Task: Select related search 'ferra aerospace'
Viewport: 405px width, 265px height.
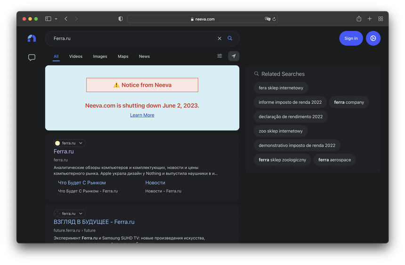Action: click(x=334, y=160)
